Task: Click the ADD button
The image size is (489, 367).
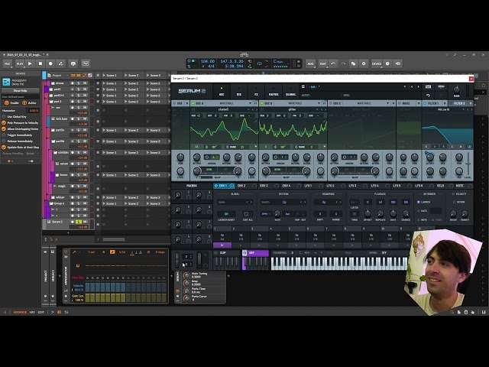Action: 310,63
